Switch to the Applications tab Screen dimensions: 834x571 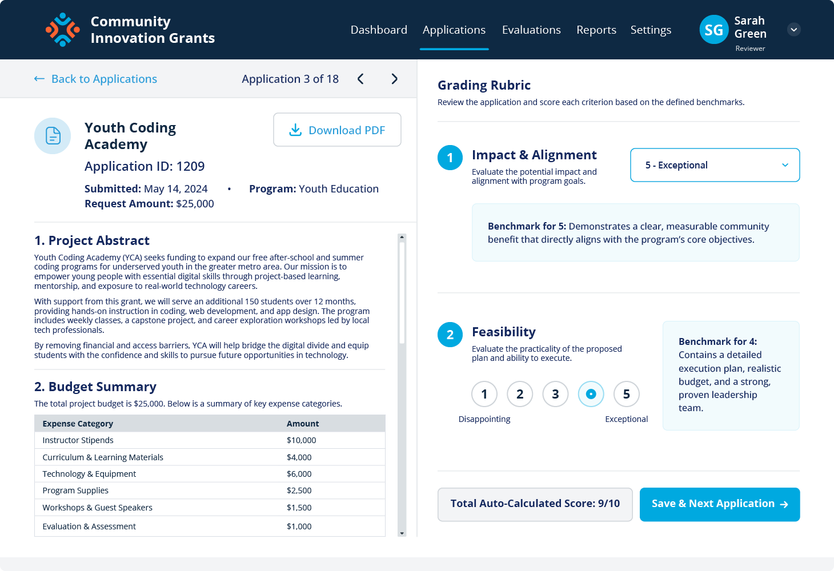click(x=454, y=30)
